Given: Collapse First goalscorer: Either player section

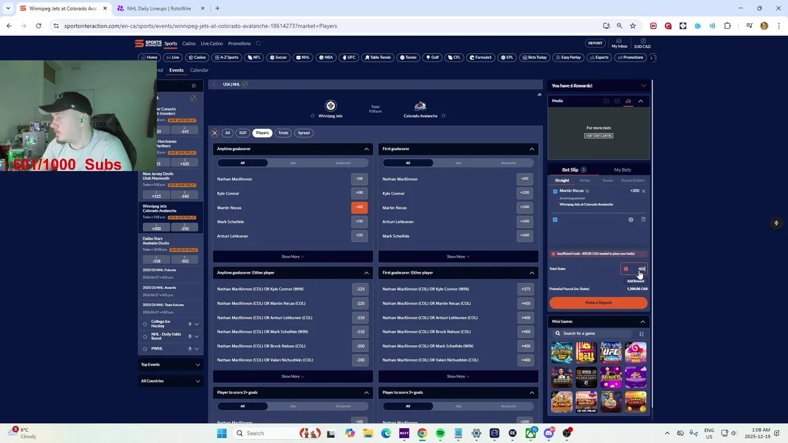Looking at the screenshot, I should [532, 273].
